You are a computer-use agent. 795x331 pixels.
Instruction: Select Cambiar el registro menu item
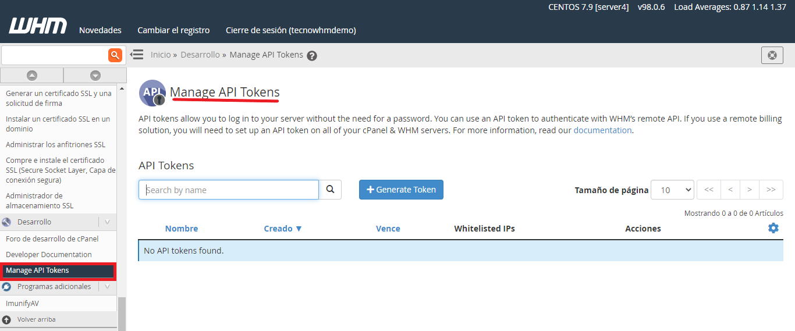(173, 30)
